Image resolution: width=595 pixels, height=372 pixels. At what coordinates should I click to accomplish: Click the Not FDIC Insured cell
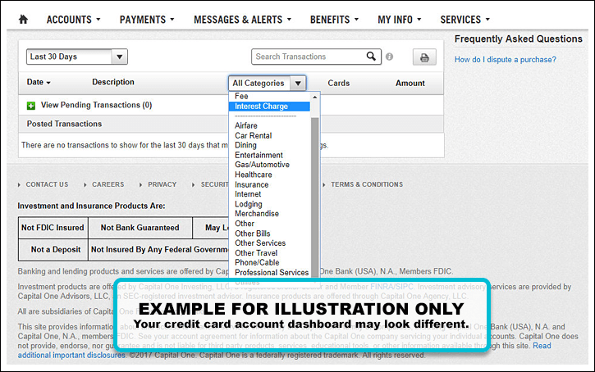pyautogui.click(x=53, y=228)
